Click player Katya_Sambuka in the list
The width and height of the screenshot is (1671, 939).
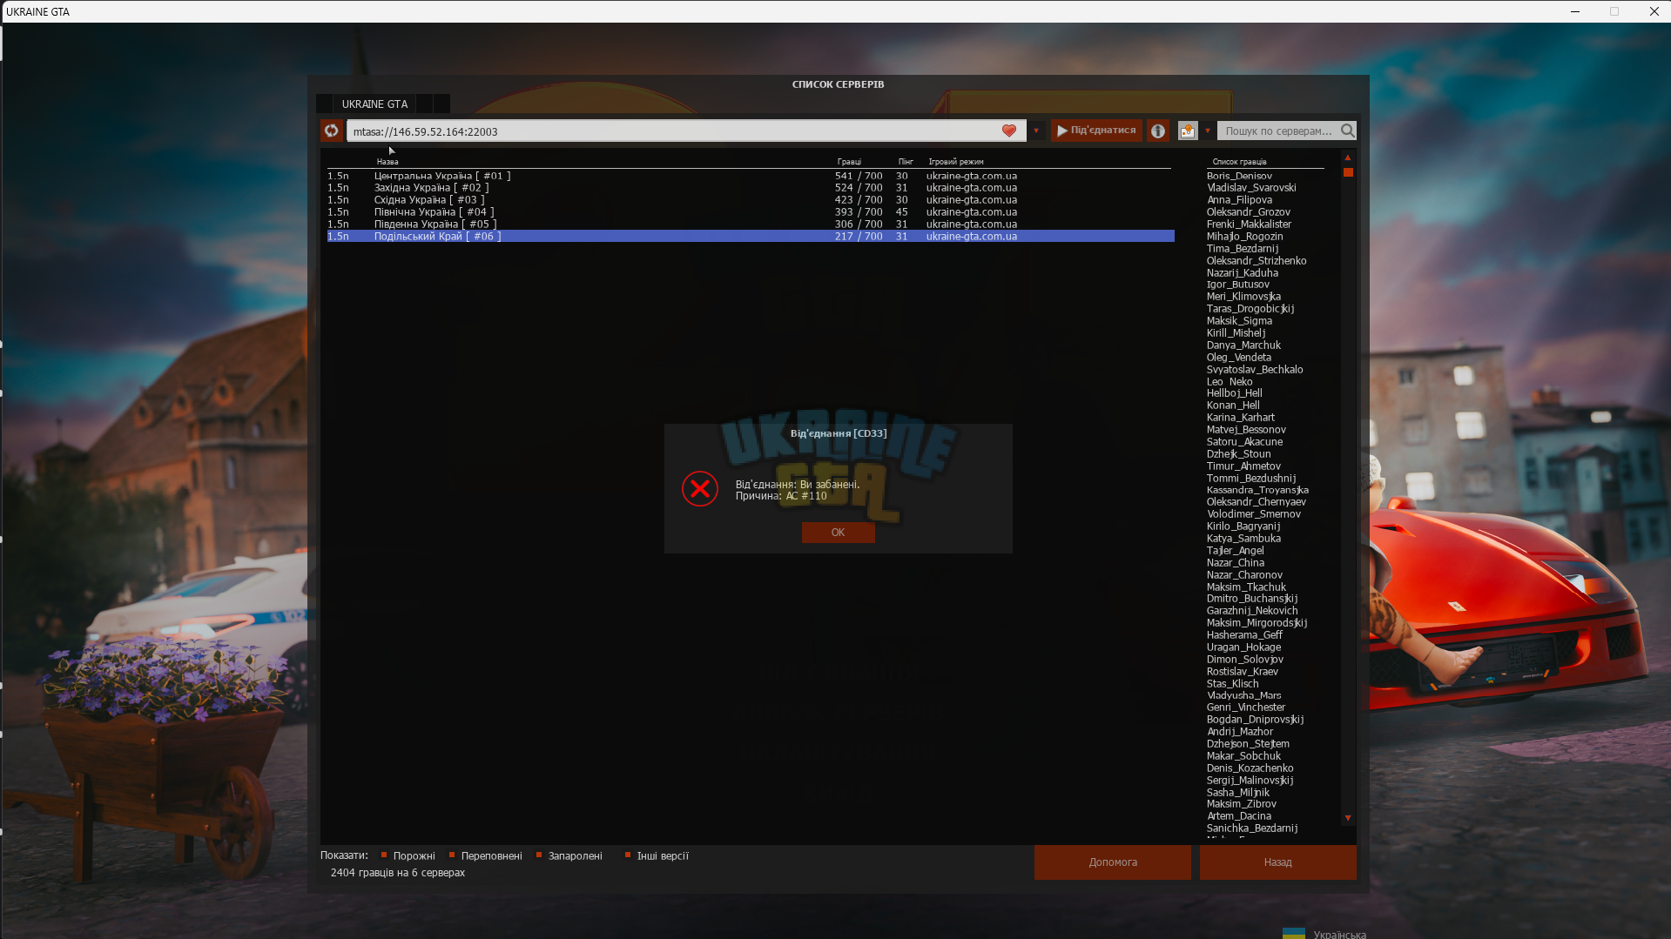[1243, 539]
